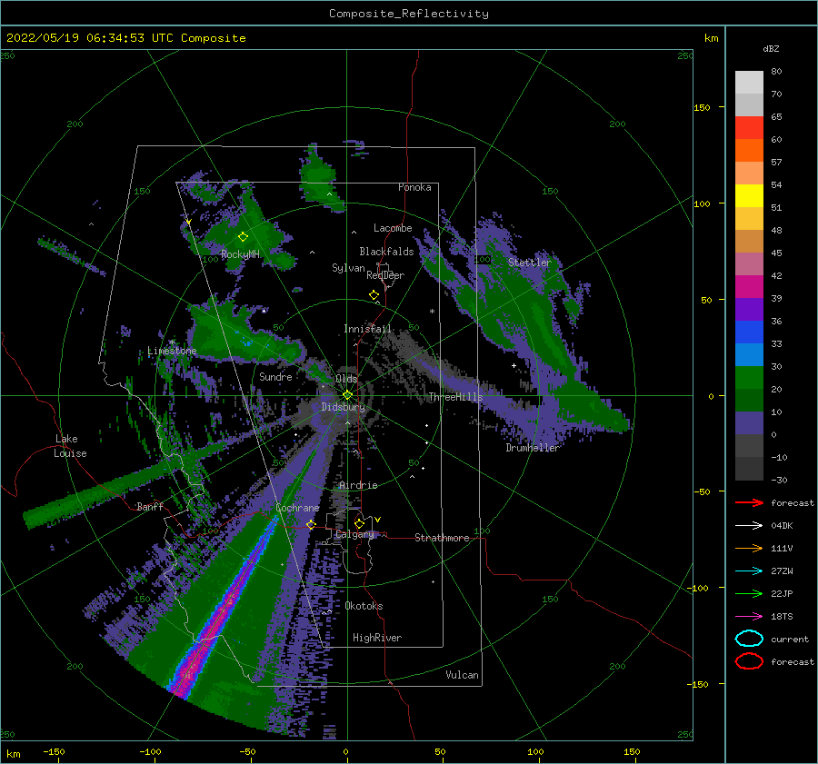
Task: Select the cyan 27ZW arrow legend icon
Action: tap(749, 571)
